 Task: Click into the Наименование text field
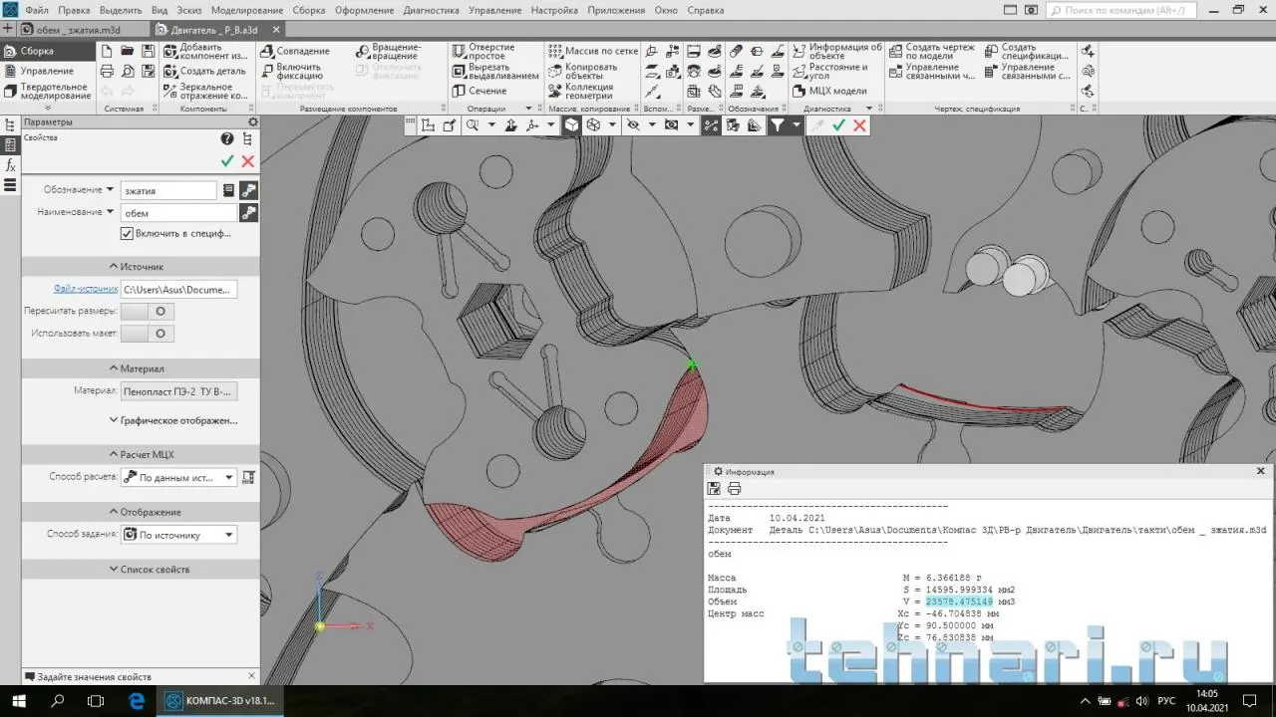click(x=177, y=213)
